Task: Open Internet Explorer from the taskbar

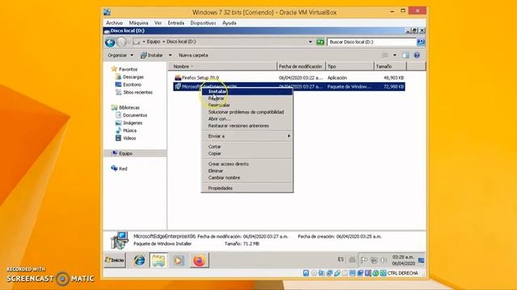Action: 139,260
